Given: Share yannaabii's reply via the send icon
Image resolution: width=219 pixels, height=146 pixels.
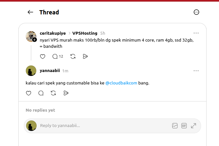Looking at the screenshot, I should pyautogui.click(x=66, y=93).
